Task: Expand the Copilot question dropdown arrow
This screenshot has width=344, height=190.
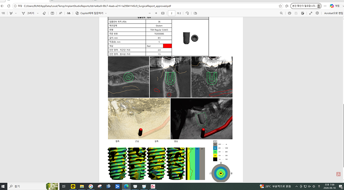Action: [106, 13]
